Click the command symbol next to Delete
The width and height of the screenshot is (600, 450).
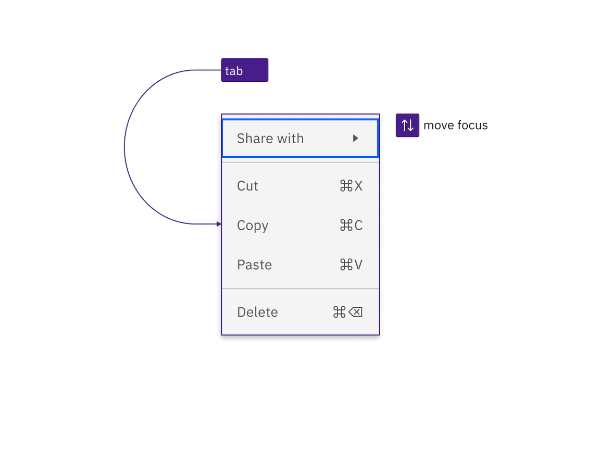tap(338, 312)
